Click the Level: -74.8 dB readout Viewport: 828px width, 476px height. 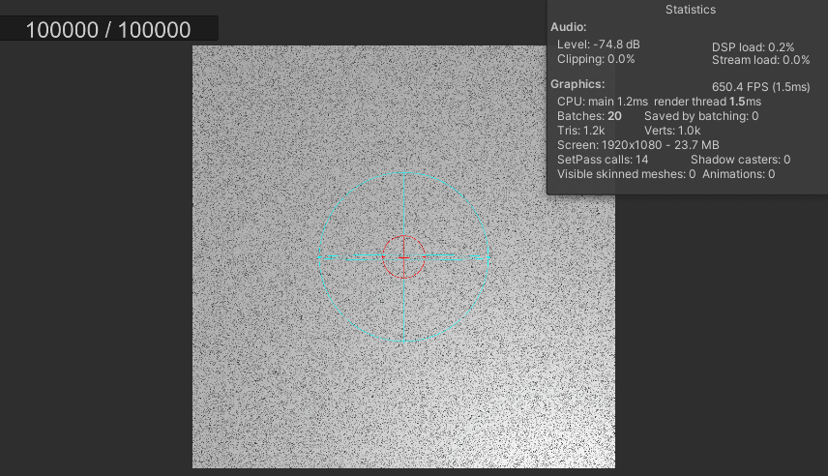coord(599,45)
